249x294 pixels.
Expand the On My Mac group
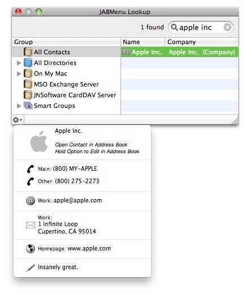point(19,73)
